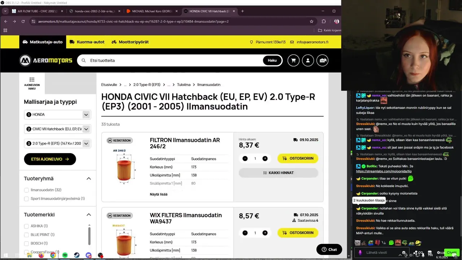Viewport: 462px width, 260px height.
Task: Show KAIKKI HINNAT for FILTRON filter
Action: 278,173
